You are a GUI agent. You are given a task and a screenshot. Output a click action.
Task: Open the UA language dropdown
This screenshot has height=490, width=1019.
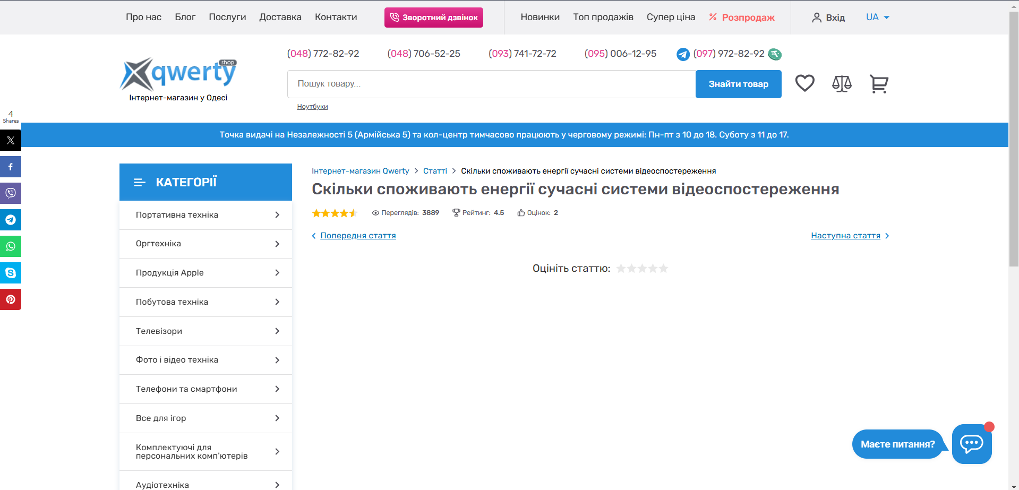coord(877,17)
